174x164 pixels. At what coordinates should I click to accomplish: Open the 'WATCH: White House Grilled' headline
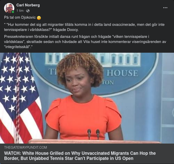point(80,156)
